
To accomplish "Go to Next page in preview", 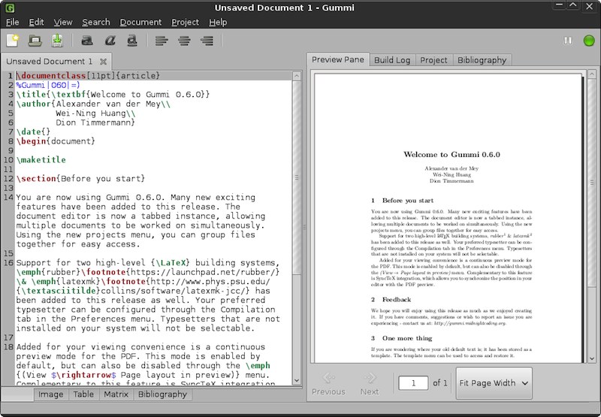I will [x=370, y=384].
